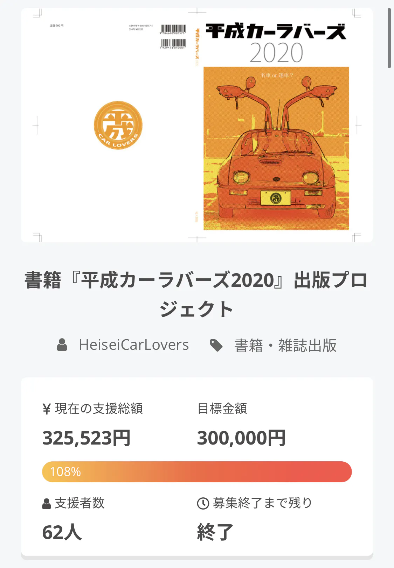Click the orange car cover illustration

[x=276, y=148]
